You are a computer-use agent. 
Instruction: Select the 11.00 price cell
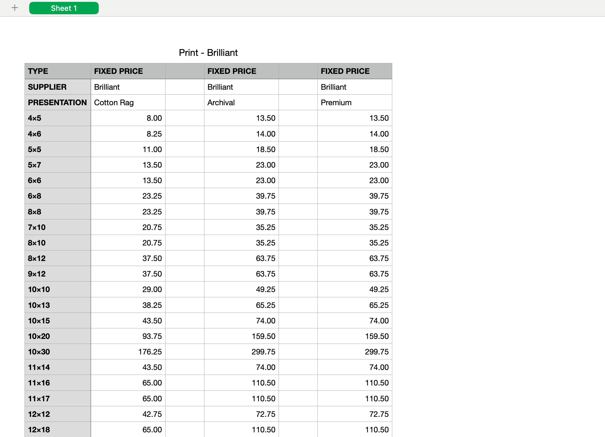click(x=128, y=149)
